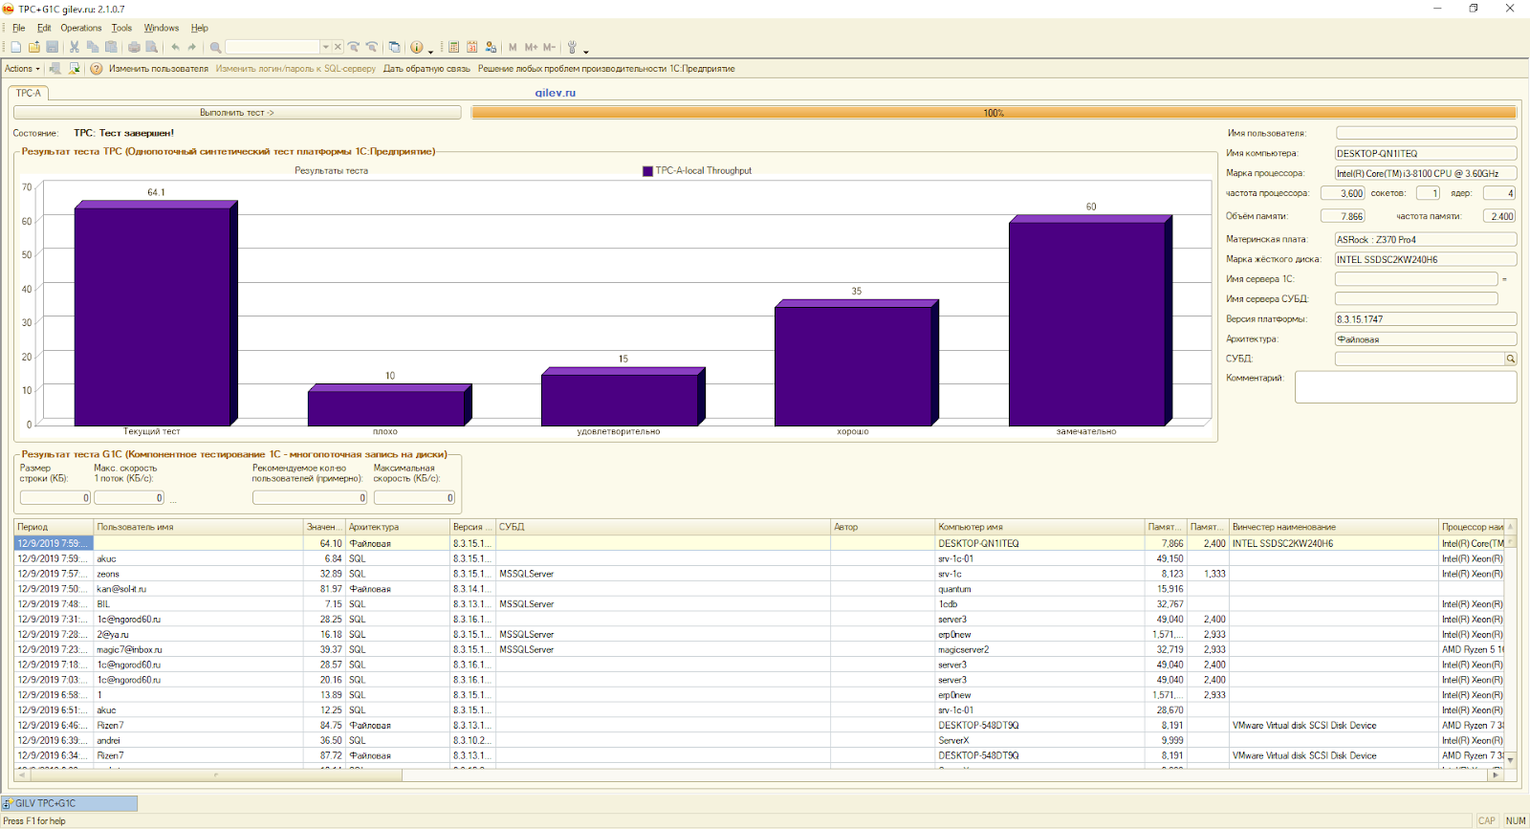Select the TPC-A tab
Screen dimensions: 1530x829
pos(29,93)
